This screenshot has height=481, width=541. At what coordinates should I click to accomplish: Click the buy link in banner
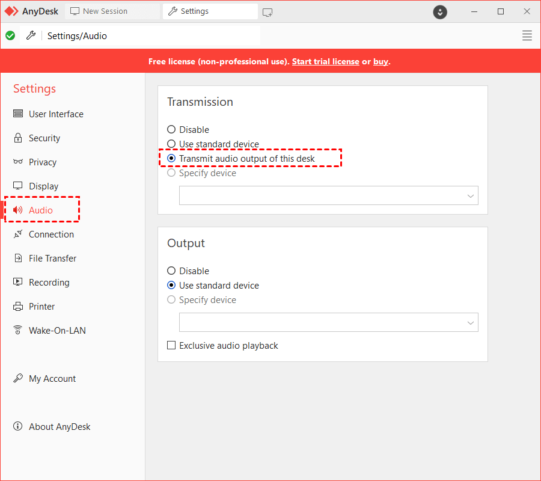point(381,61)
